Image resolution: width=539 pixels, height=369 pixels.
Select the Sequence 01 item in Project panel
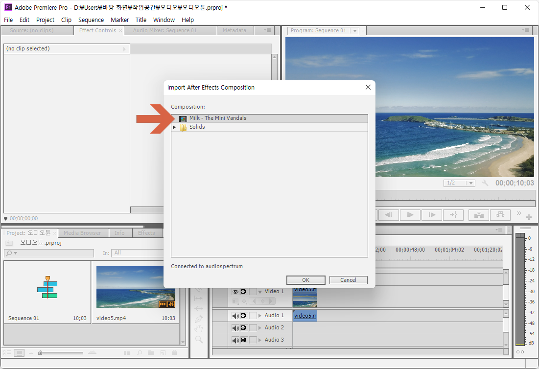(x=47, y=292)
